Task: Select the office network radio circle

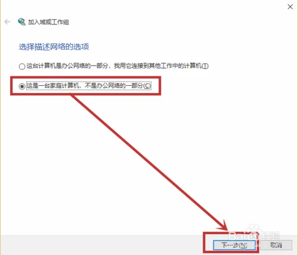Action: pos(22,66)
